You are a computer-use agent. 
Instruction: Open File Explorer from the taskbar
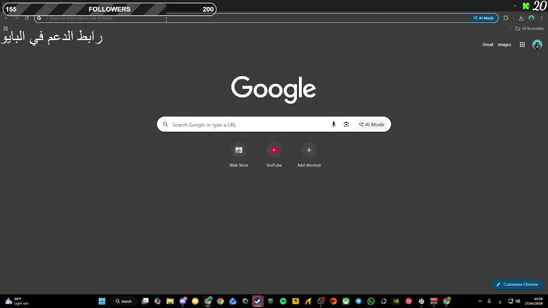(170, 301)
